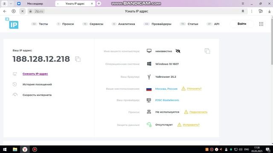Open the volume control in the system tray
The image size is (273, 153).
241,149
